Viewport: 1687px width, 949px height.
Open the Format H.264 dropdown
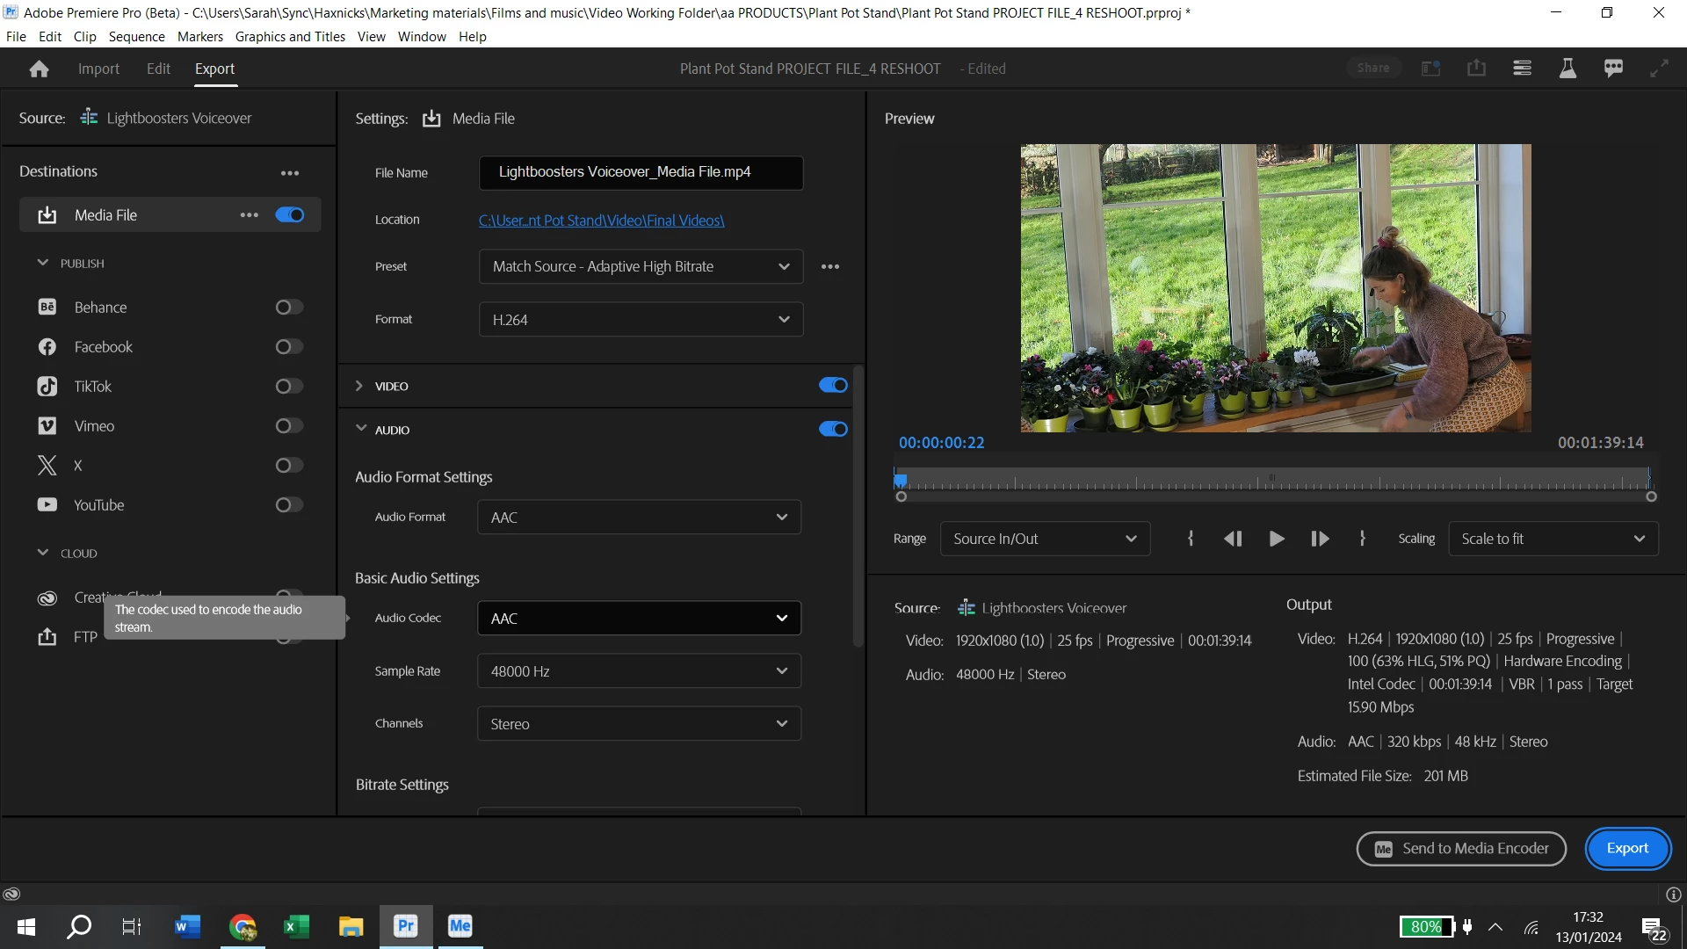(641, 320)
